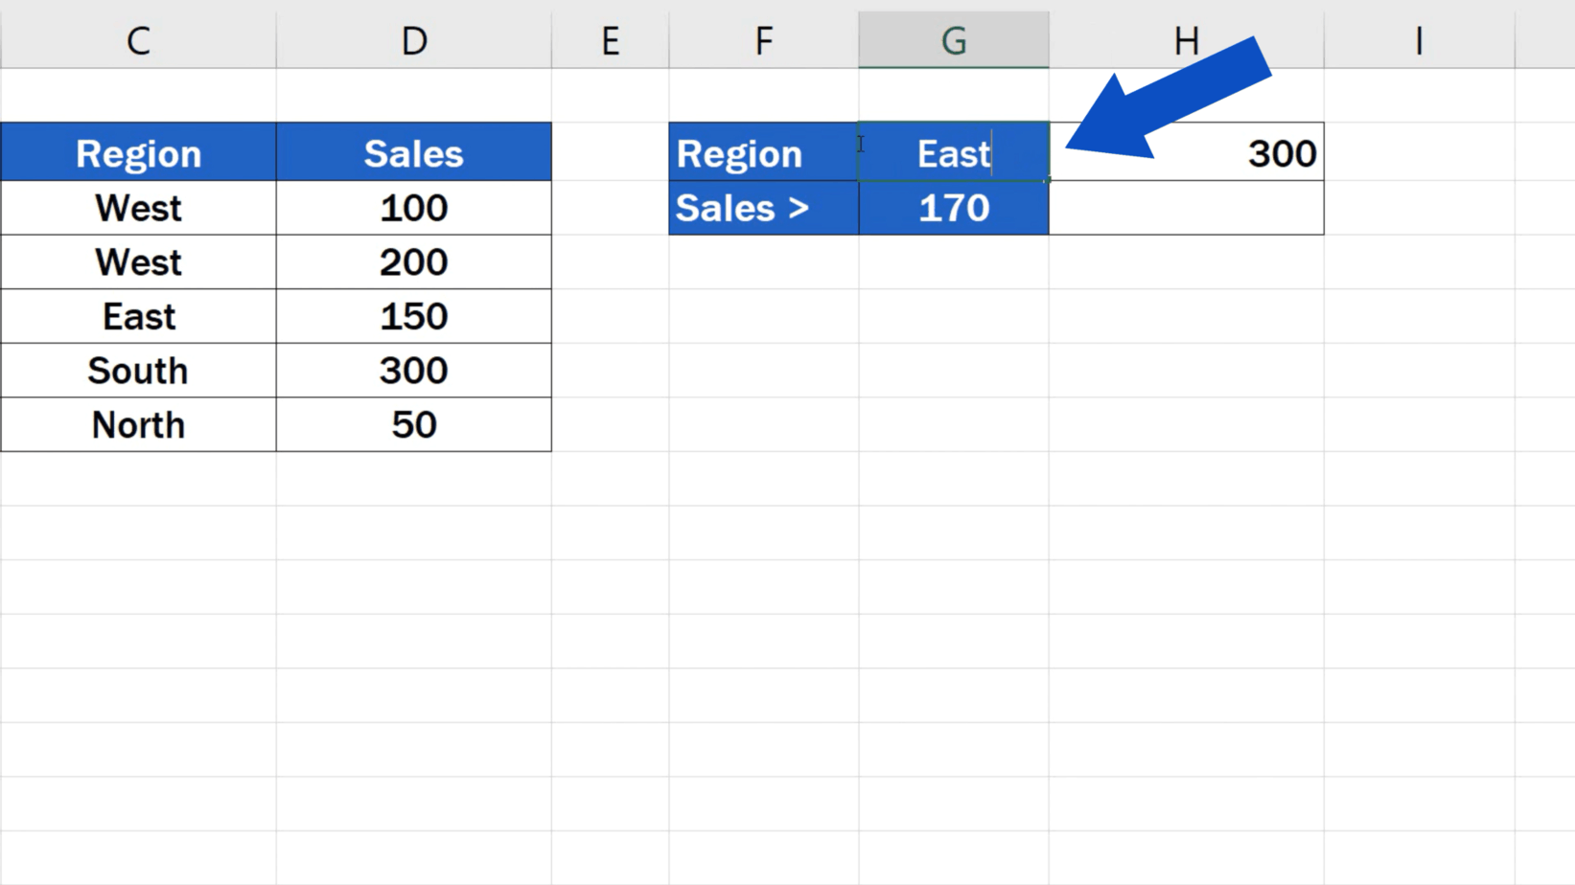Select the North region cell
Image resolution: width=1575 pixels, height=885 pixels.
138,424
